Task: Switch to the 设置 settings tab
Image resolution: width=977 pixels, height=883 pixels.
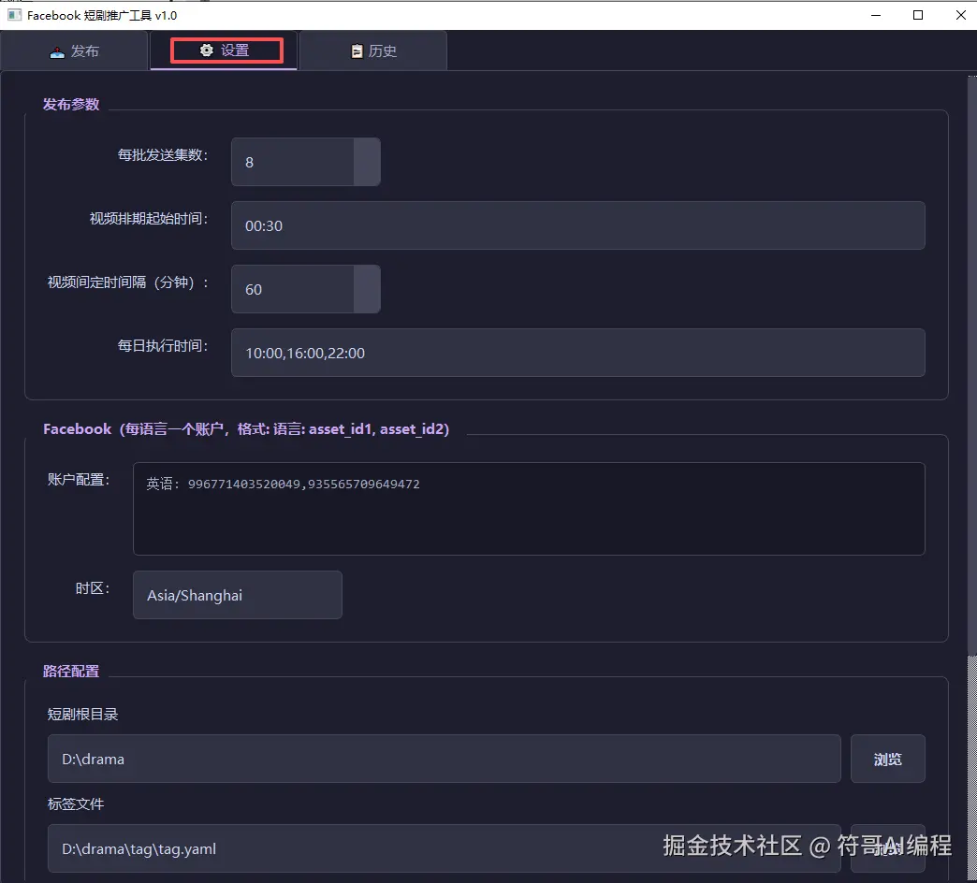Action: tap(224, 51)
